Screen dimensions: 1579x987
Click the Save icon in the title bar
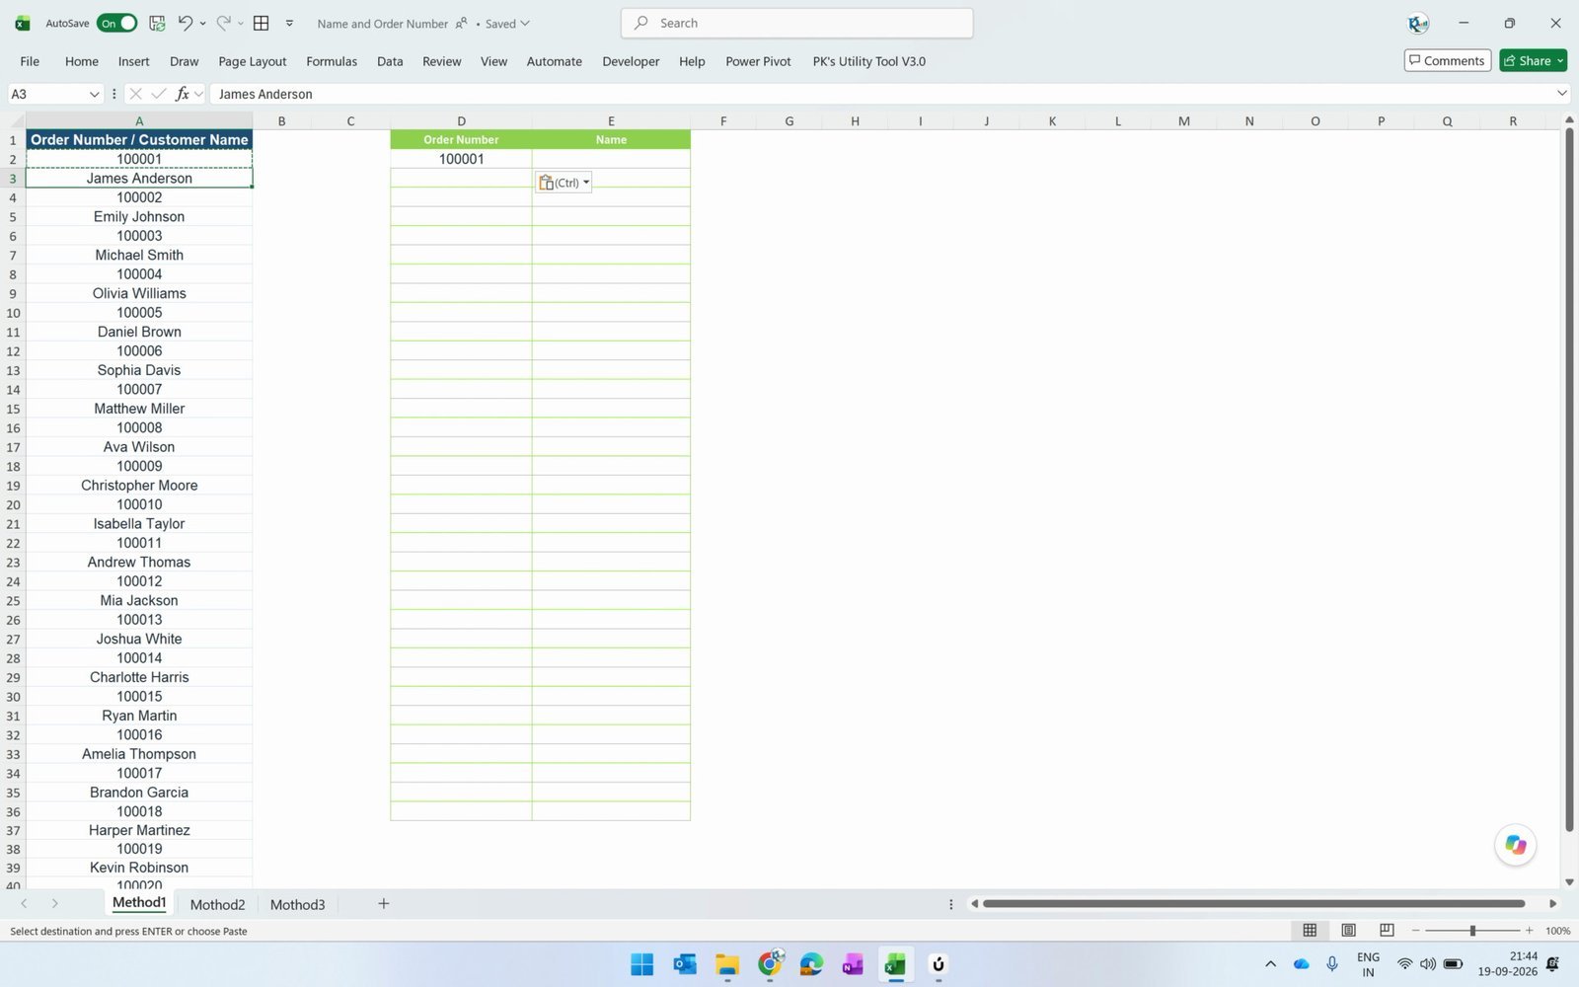click(x=157, y=23)
